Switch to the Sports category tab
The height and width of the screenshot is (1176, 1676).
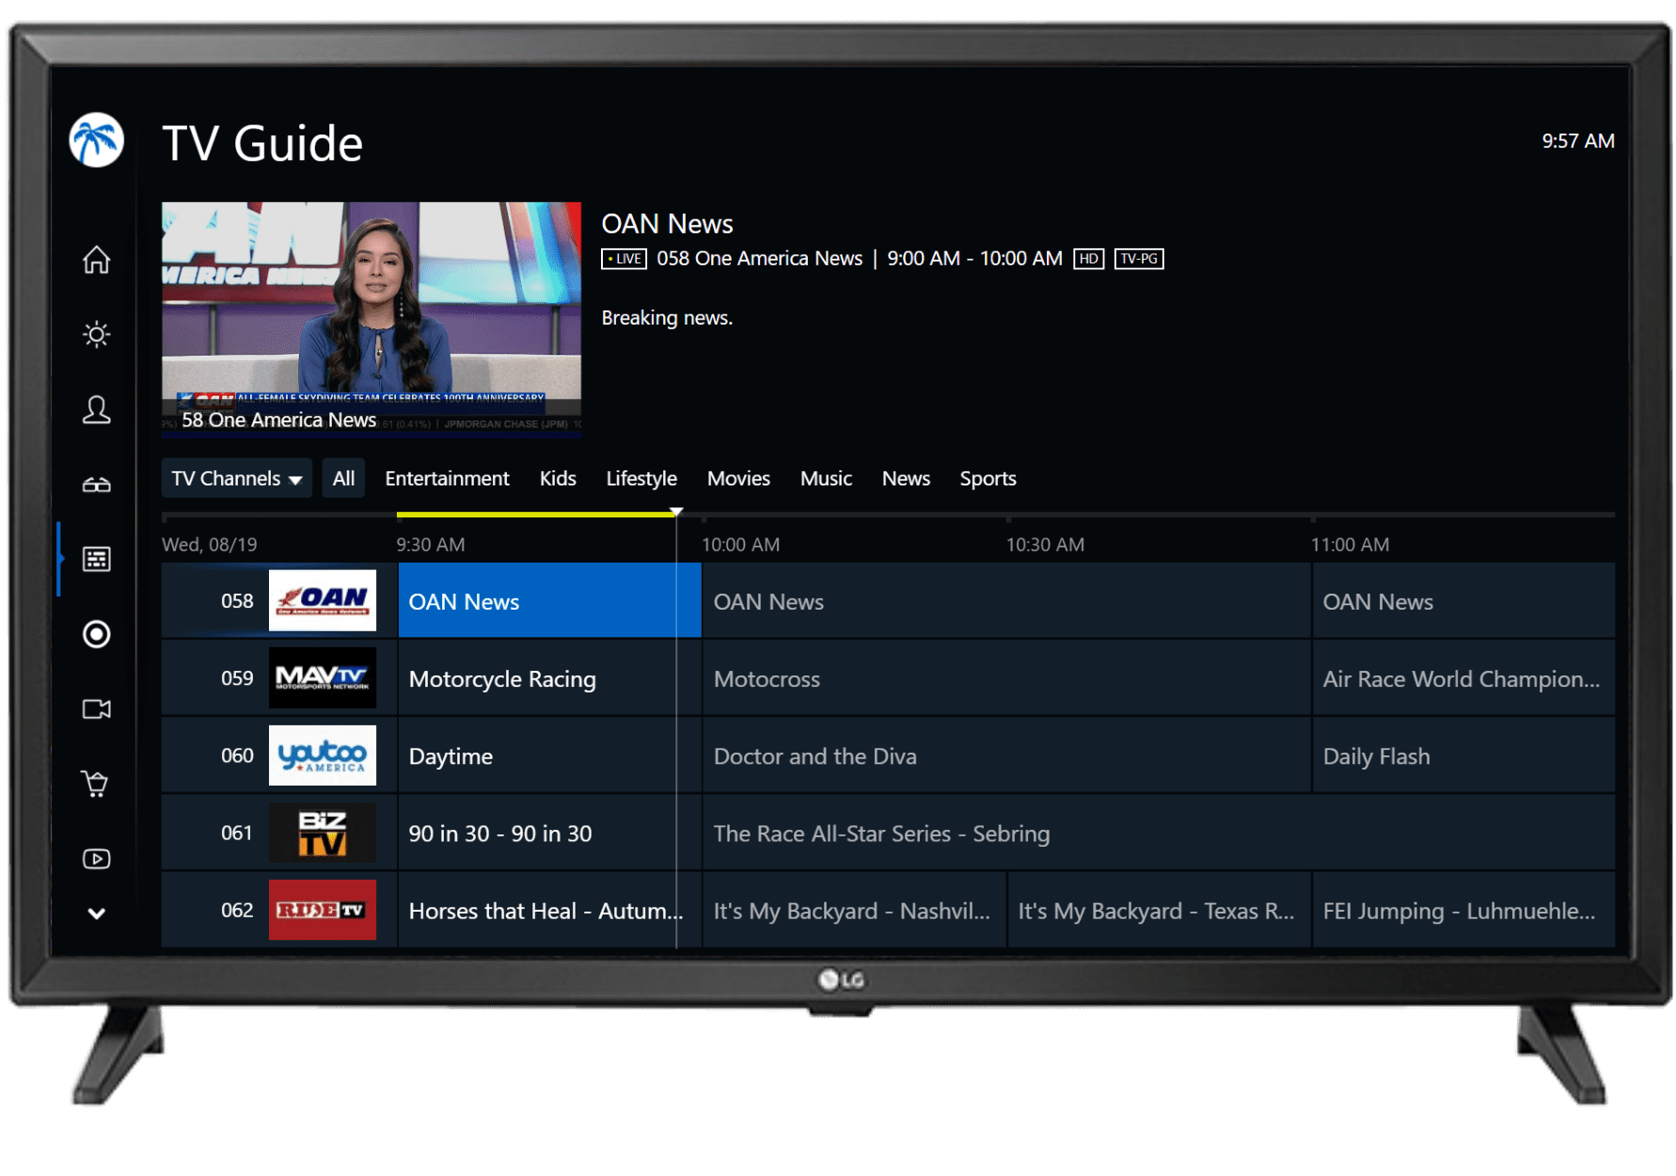click(x=987, y=479)
